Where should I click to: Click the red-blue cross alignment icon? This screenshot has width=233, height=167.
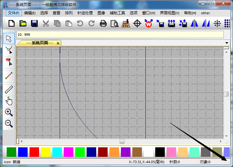pyautogui.click(x=217, y=23)
